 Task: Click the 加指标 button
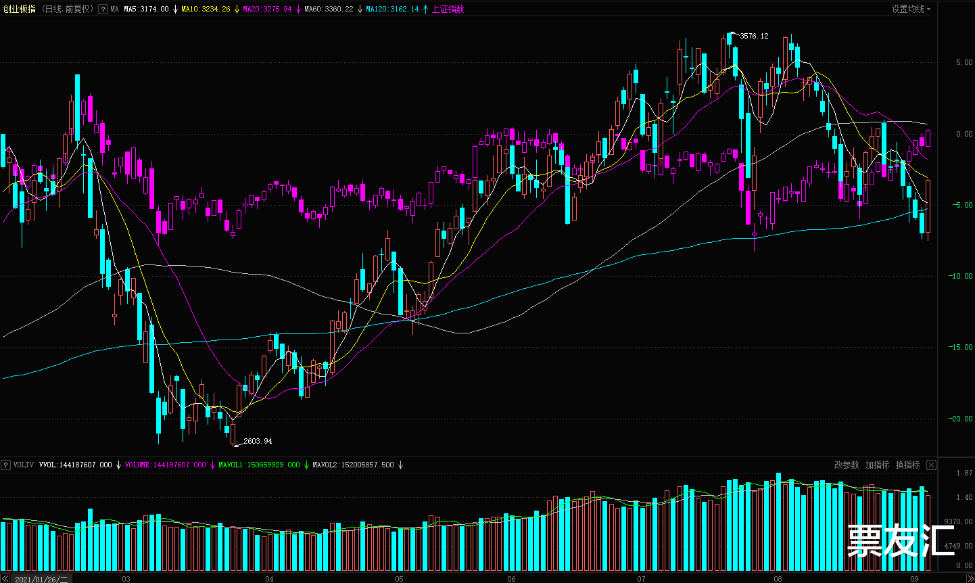coord(877,465)
